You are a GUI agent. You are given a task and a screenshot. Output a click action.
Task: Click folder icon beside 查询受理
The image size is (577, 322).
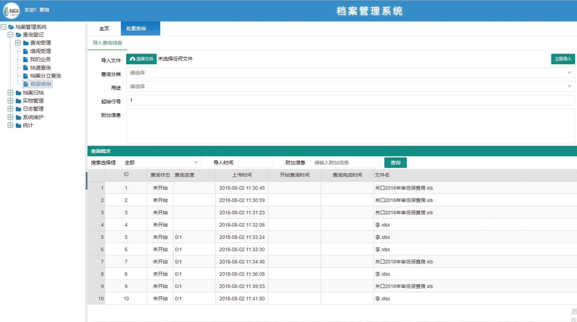tap(26, 43)
